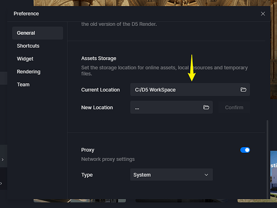Close the Preference dialog
The image size is (277, 208).
tap(263, 14)
